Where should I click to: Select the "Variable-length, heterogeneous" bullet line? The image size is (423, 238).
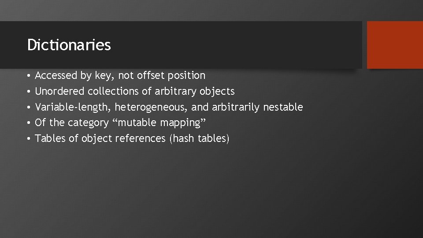(x=169, y=107)
